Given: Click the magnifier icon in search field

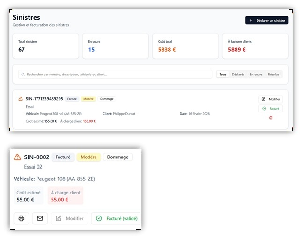Looking at the screenshot, I should tap(23, 75).
